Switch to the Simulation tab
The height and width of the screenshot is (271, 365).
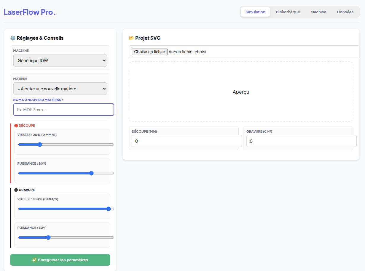255,12
